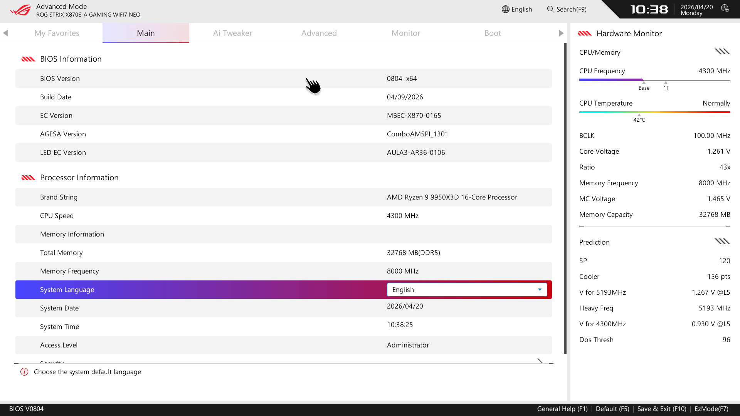Switch to the Ai Tweaker tab

[x=232, y=33]
